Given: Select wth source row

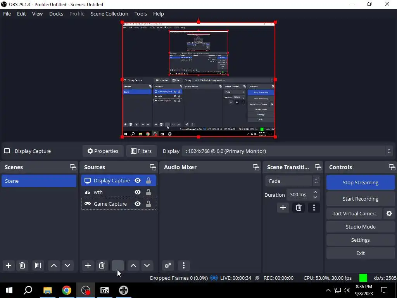Looking at the screenshot, I should click(x=119, y=192).
